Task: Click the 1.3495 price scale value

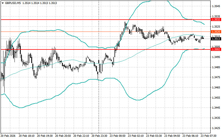Action: pos(216,57)
